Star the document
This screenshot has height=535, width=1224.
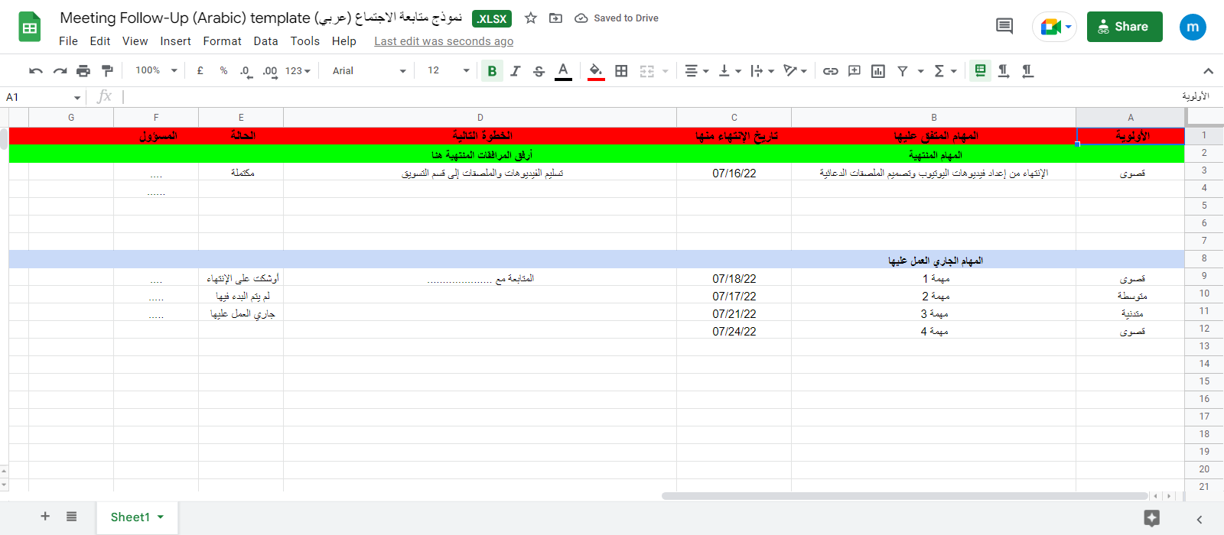click(x=531, y=18)
